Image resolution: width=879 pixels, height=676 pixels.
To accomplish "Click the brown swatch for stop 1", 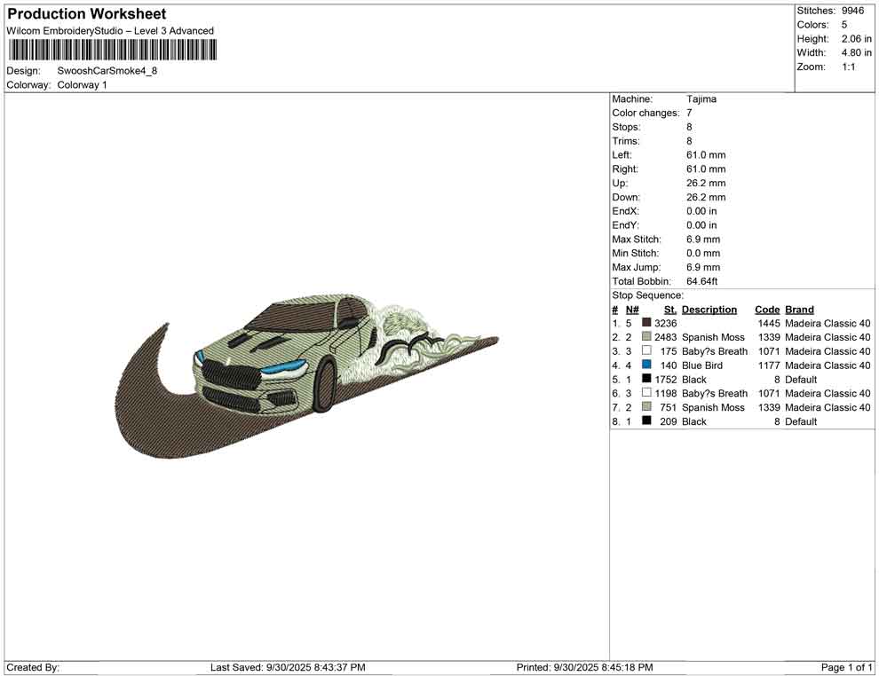I will tap(646, 323).
